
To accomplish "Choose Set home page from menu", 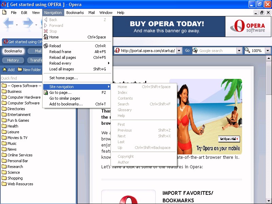I will pos(64,78).
